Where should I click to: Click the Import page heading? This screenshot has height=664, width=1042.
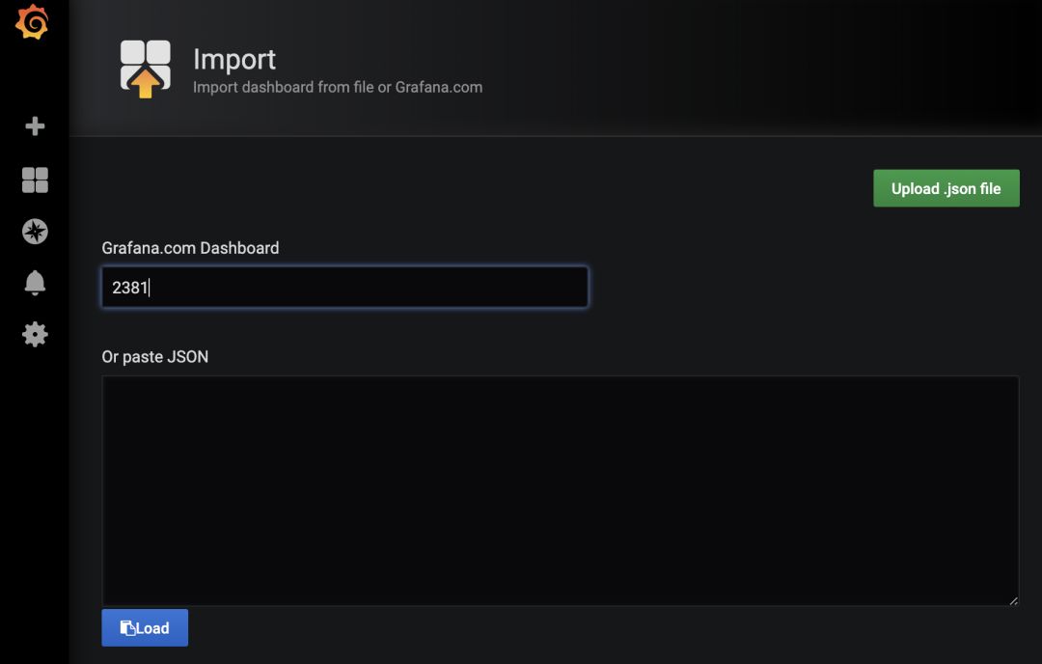(x=234, y=59)
